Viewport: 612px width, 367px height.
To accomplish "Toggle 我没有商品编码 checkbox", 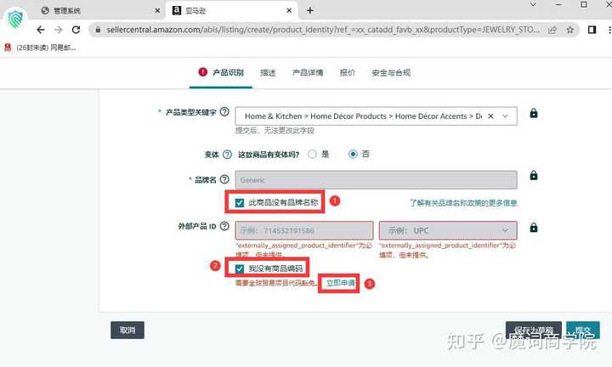I will point(240,268).
